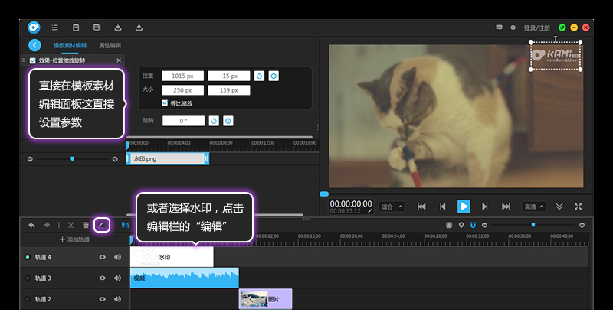Redo the action in the timeline toolbar

47,225
